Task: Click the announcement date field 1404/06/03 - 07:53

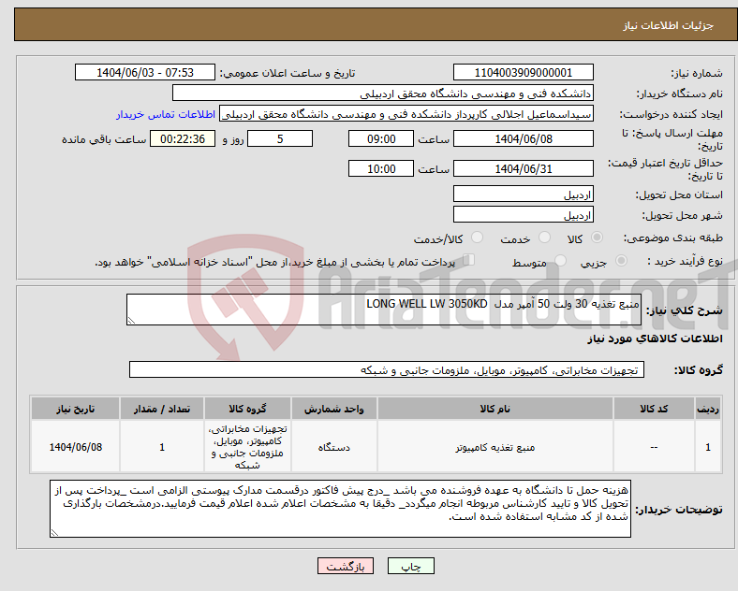Action: (x=145, y=72)
